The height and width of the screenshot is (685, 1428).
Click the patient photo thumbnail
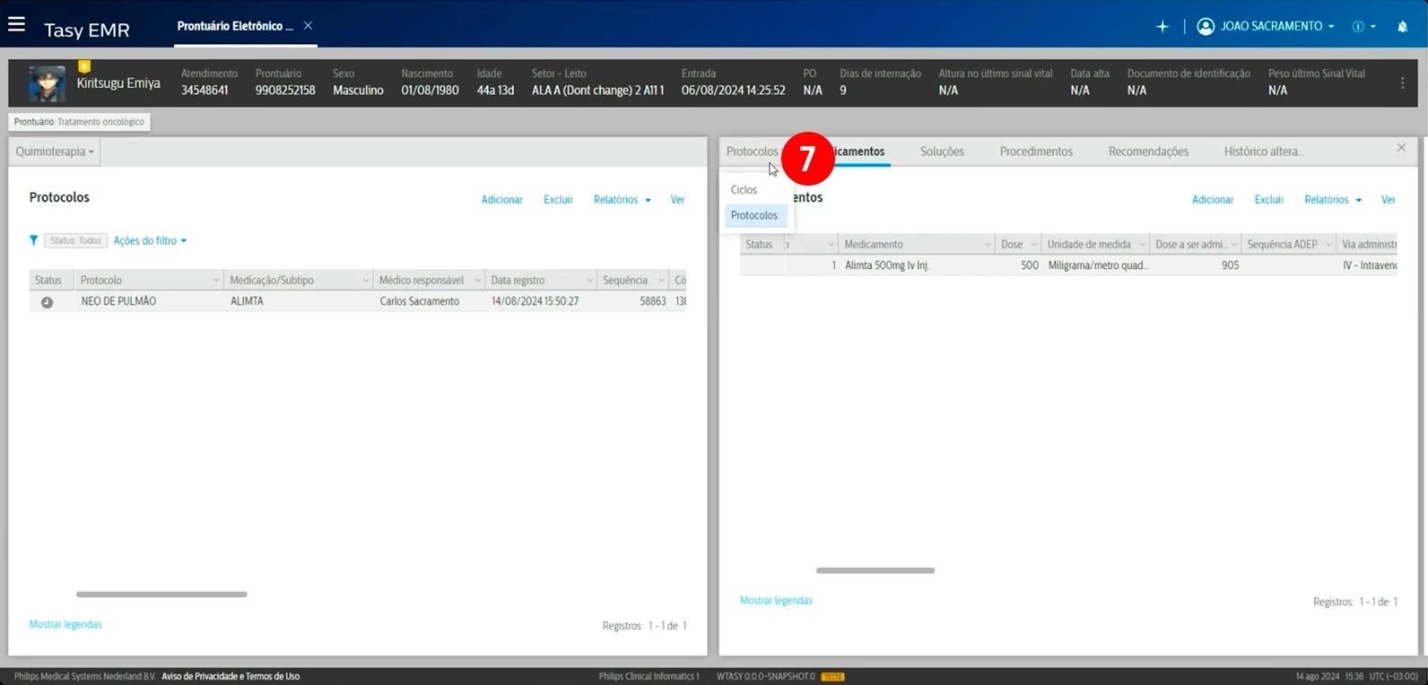[47, 83]
